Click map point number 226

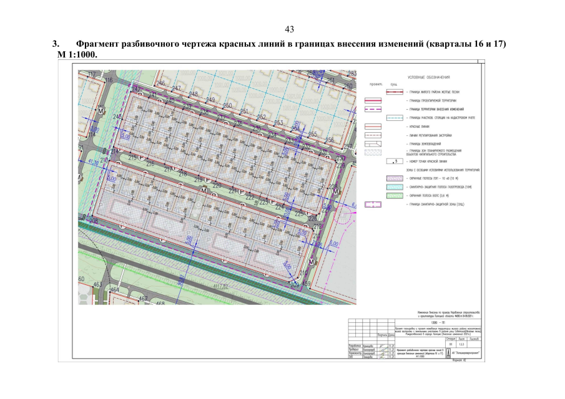pyautogui.click(x=313, y=219)
